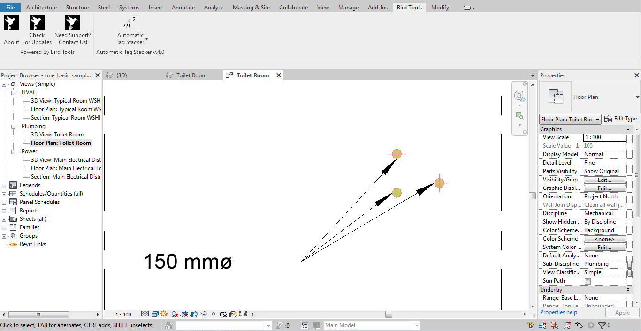Viewport: 641px width, 331px height.
Task: Expand the Legends node
Action: (x=4, y=186)
